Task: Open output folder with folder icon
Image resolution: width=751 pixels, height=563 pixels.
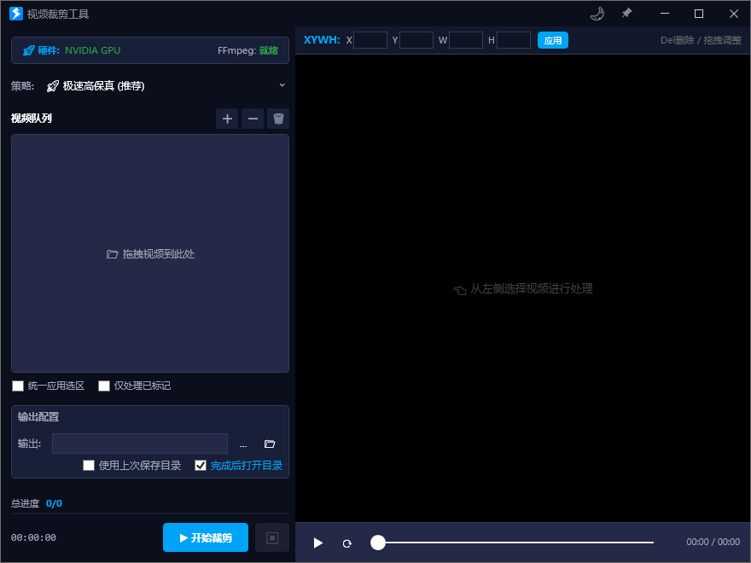Action: click(270, 444)
